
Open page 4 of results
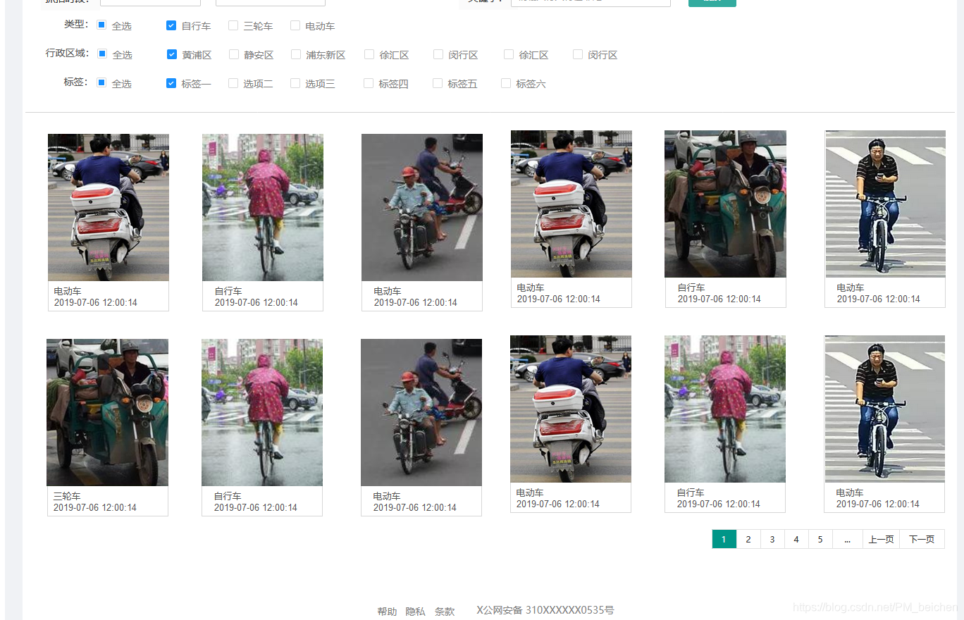[x=796, y=539]
